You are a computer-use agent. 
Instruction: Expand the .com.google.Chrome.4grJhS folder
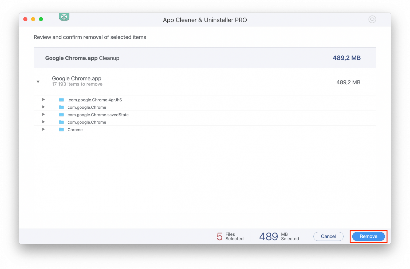click(x=43, y=100)
